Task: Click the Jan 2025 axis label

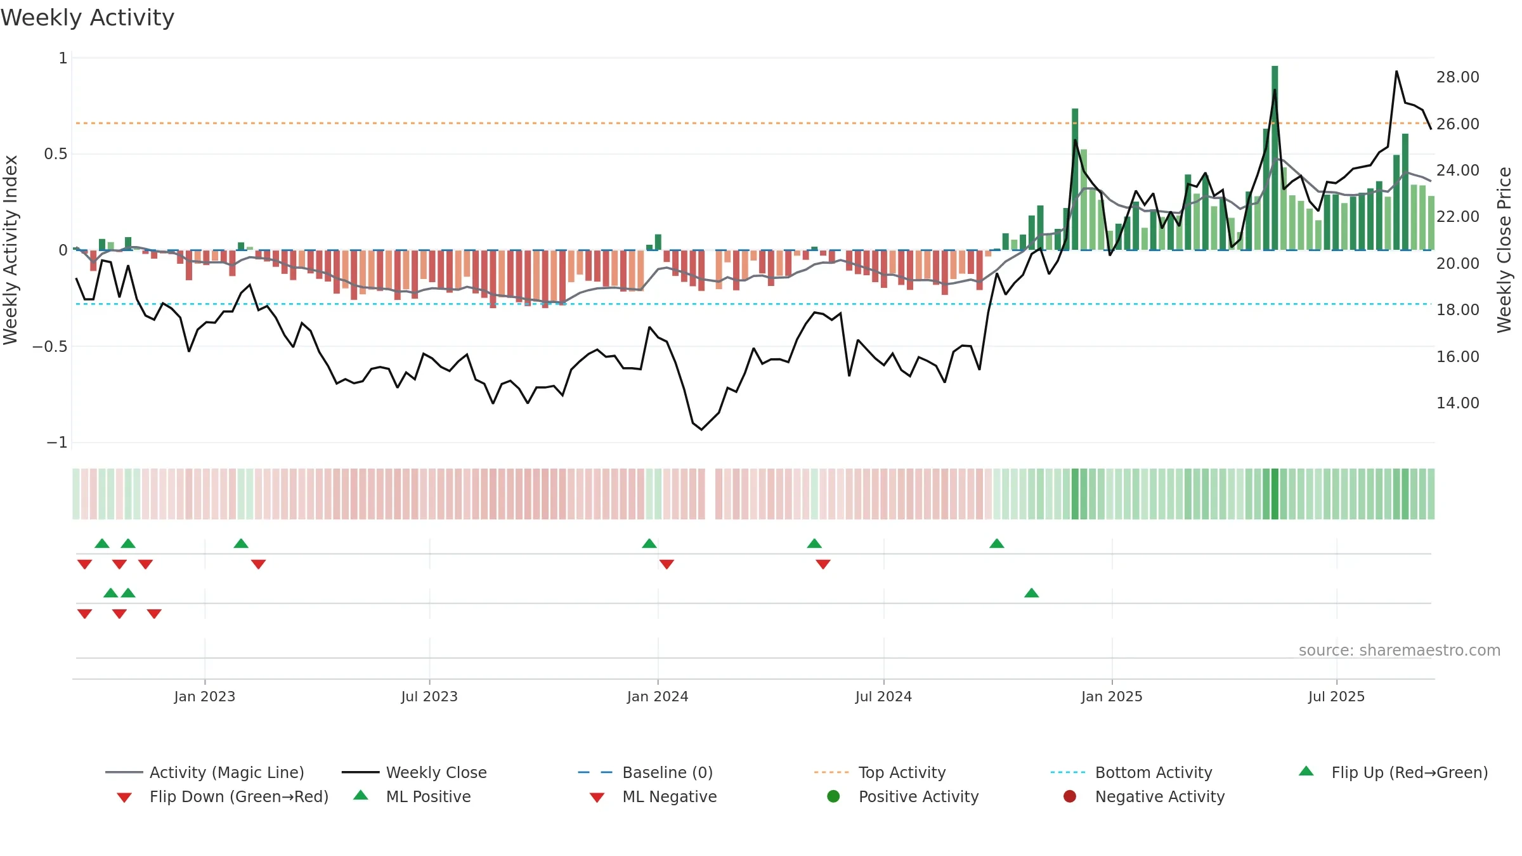Action: [x=1112, y=696]
